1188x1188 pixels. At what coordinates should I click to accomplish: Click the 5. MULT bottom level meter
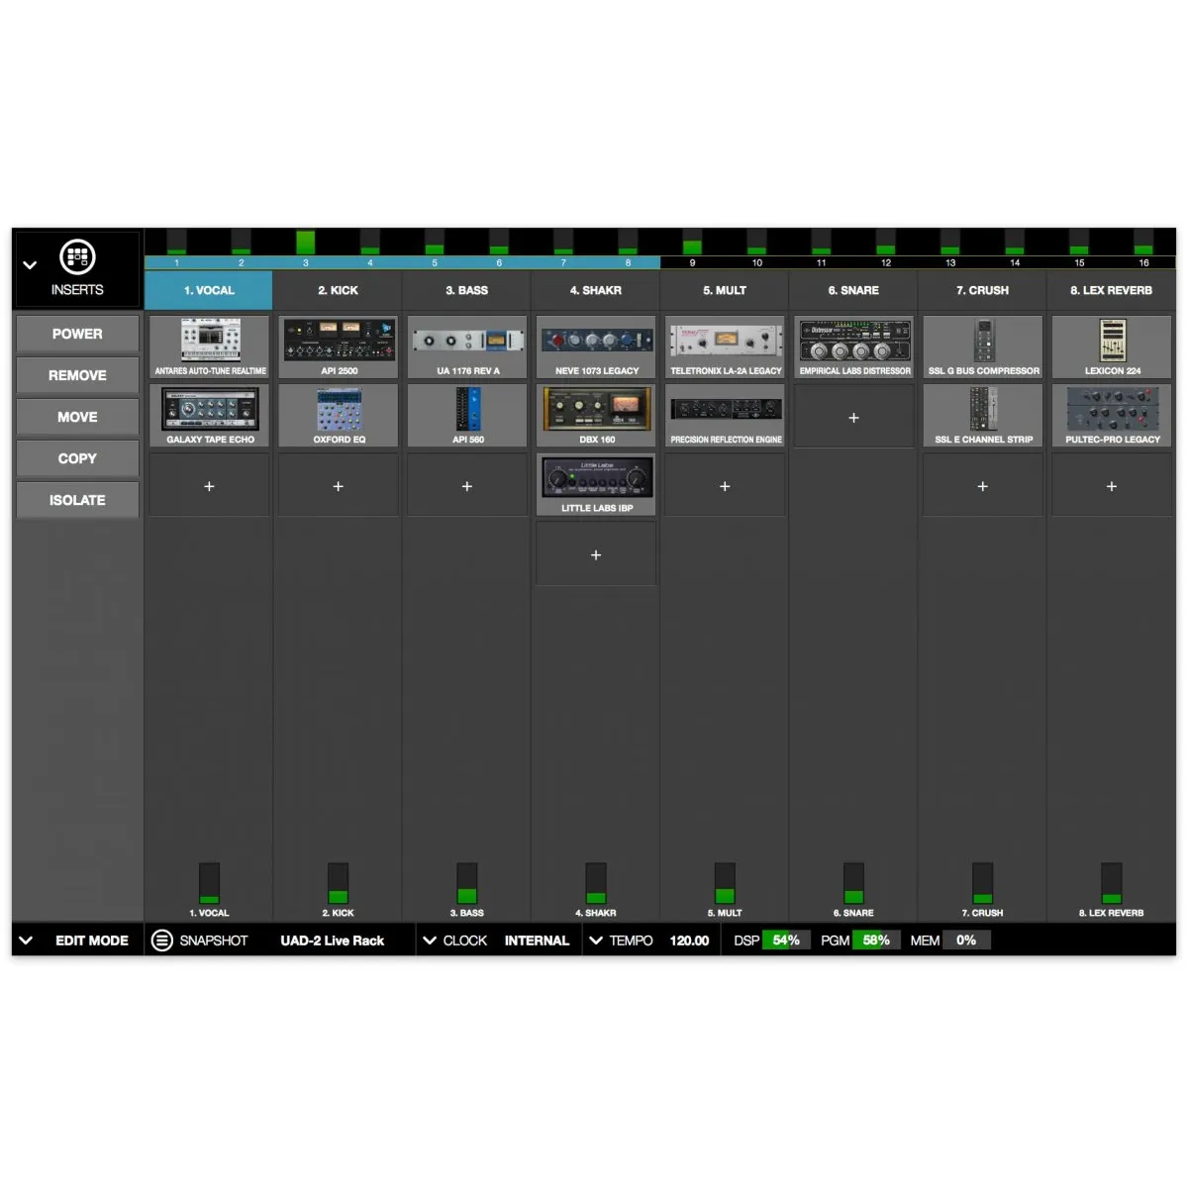pyautogui.click(x=725, y=883)
